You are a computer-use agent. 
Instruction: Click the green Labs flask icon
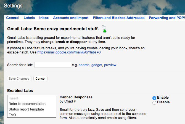[x=104, y=29]
